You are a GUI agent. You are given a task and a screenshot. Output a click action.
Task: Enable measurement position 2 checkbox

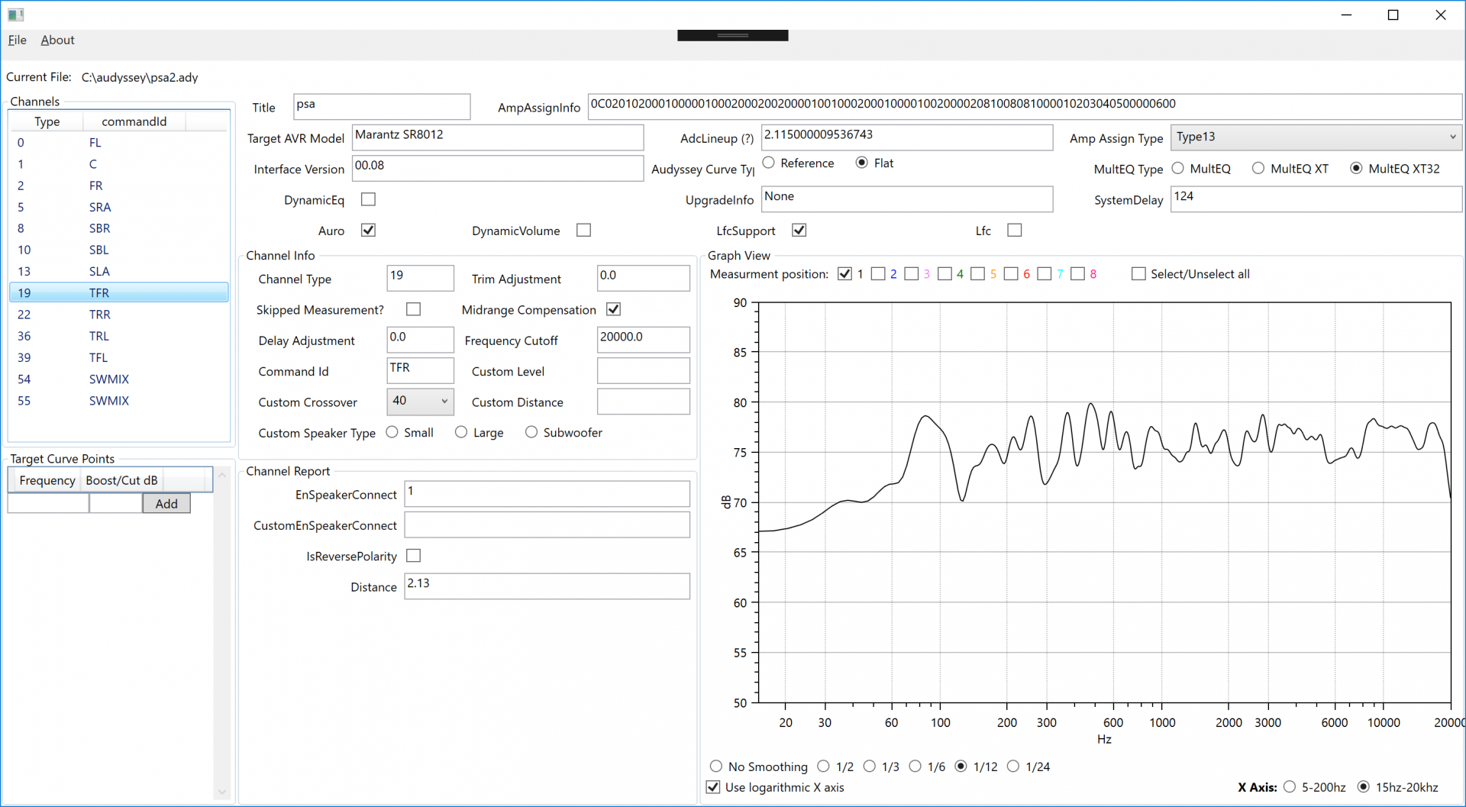pos(878,274)
